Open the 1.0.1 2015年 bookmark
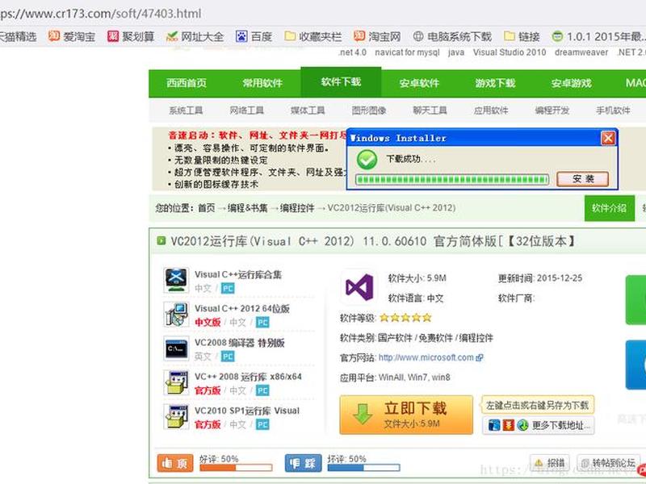Screen dimensions: 646x484 coord(598,36)
